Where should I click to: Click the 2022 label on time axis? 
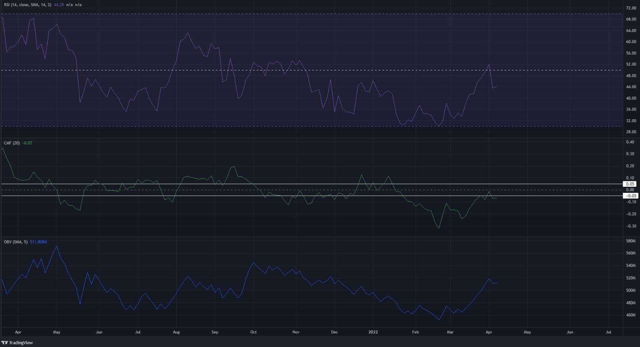[x=374, y=333]
